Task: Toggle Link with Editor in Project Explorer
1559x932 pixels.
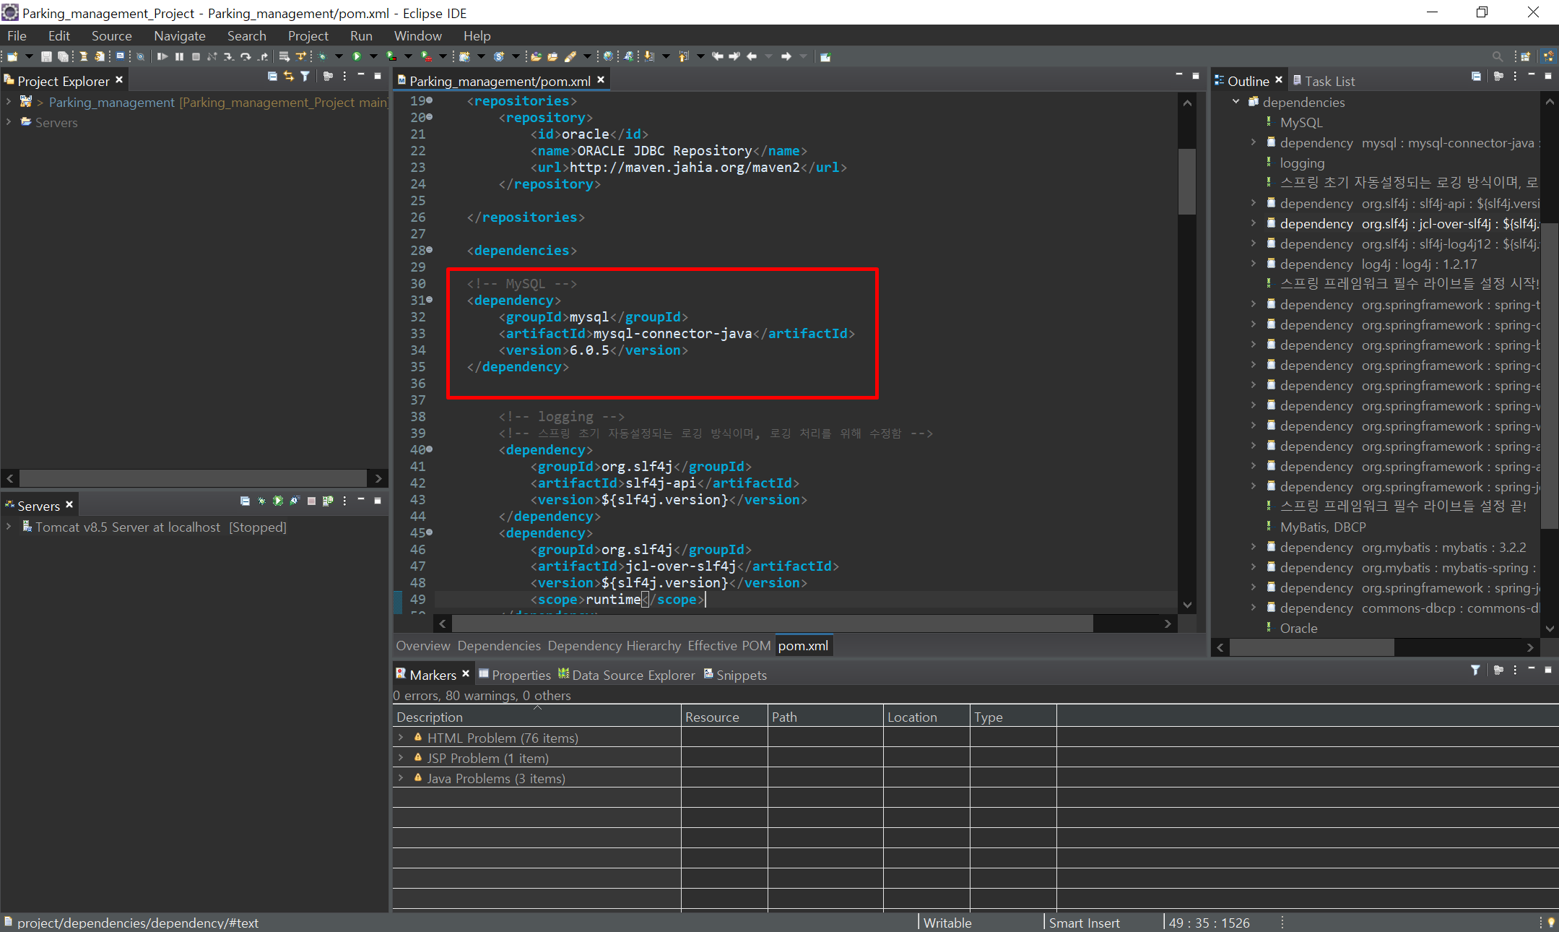Action: pyautogui.click(x=289, y=76)
